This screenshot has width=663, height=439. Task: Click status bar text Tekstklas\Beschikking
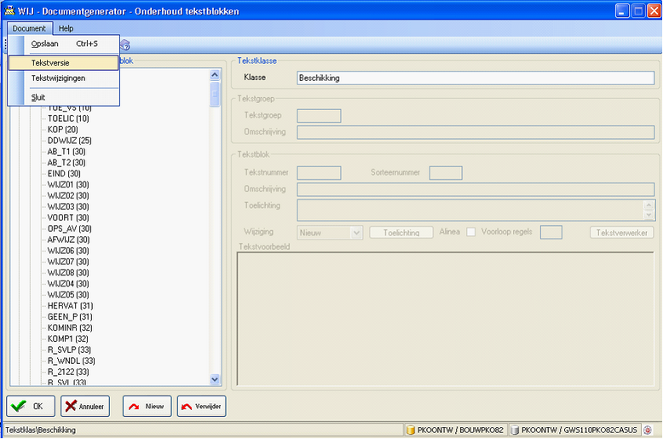[x=41, y=430]
